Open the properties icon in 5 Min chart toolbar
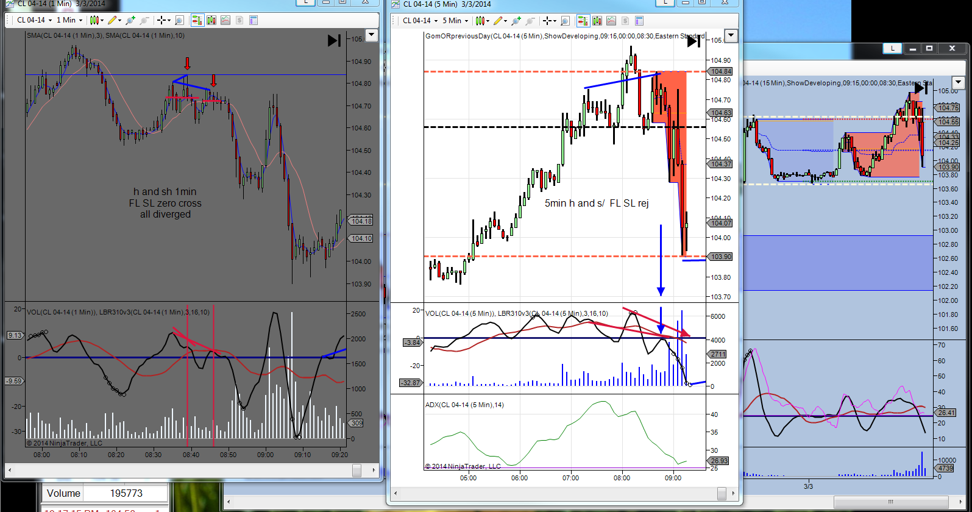The height and width of the screenshot is (512, 972). coord(639,21)
